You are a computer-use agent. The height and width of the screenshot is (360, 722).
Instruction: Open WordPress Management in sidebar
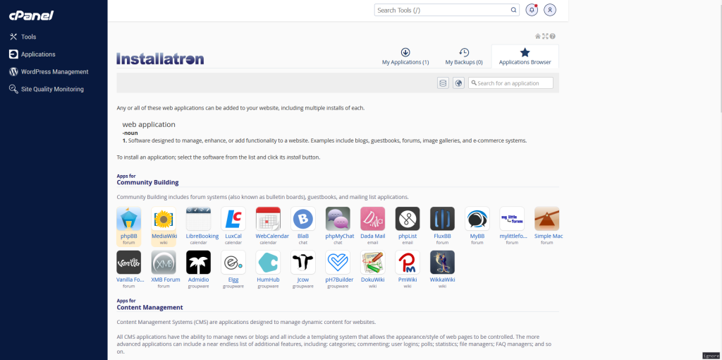[x=54, y=71]
